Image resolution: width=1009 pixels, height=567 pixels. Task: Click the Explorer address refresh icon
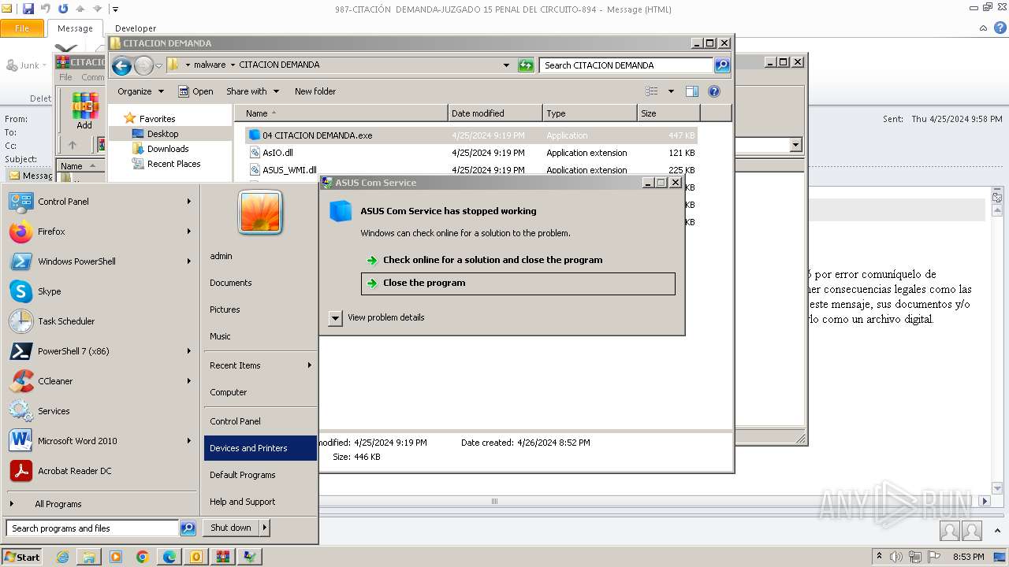pos(526,65)
